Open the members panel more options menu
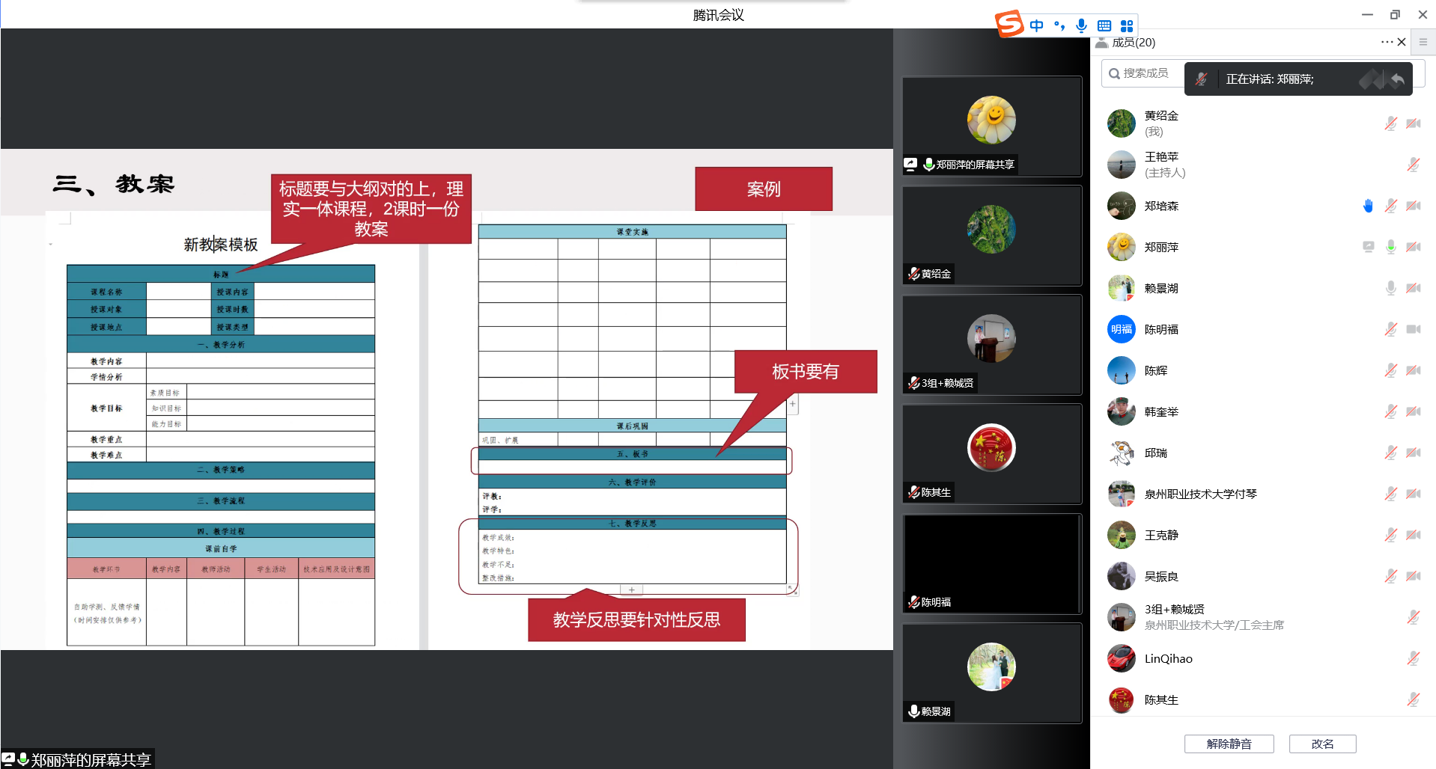 [x=1386, y=42]
